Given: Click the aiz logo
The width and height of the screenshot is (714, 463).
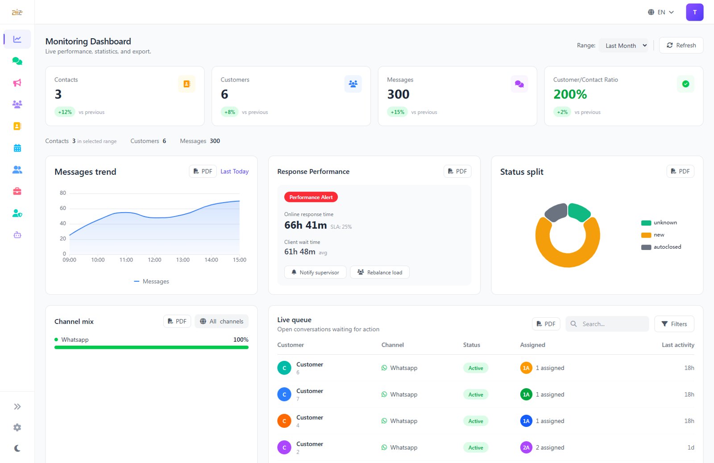Looking at the screenshot, I should (17, 12).
